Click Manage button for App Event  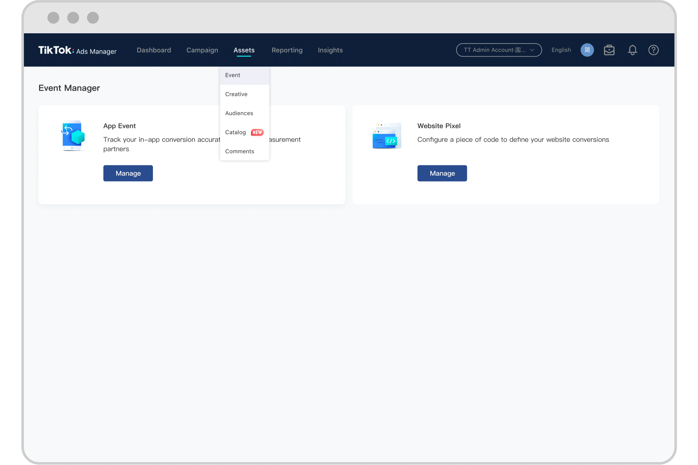[128, 173]
